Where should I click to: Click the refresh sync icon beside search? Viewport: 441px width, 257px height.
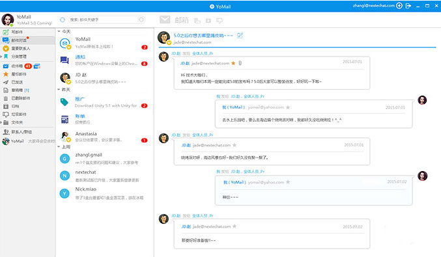(x=63, y=20)
